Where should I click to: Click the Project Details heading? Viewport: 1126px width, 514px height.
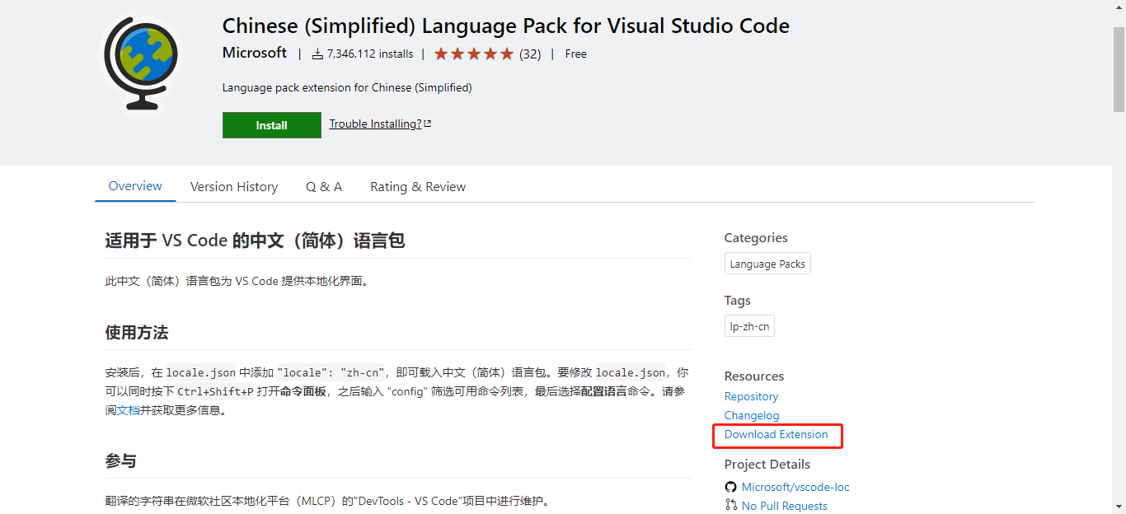[x=767, y=465]
